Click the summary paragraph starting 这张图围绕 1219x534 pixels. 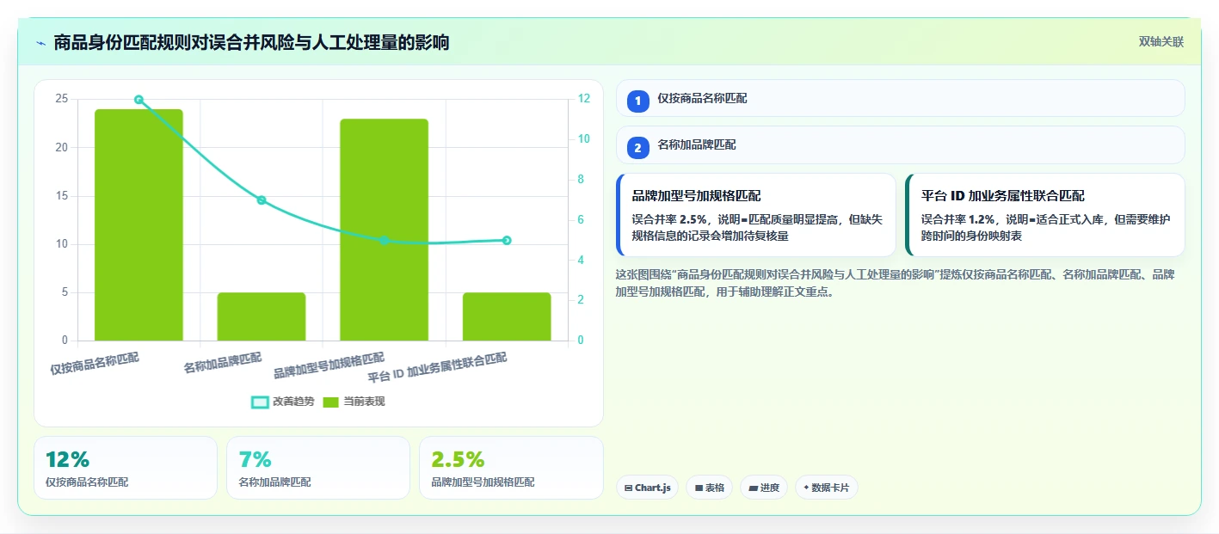pos(896,283)
